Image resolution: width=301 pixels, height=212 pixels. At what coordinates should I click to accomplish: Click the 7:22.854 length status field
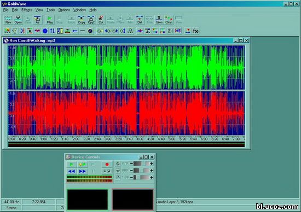coord(39,202)
